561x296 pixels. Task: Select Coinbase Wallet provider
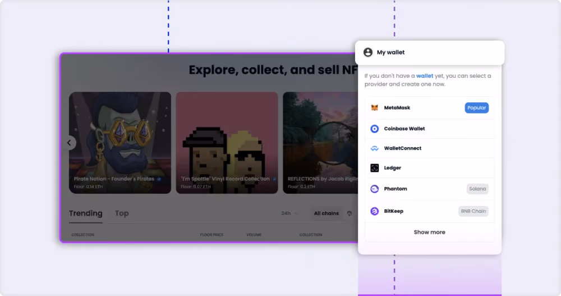tap(429, 129)
